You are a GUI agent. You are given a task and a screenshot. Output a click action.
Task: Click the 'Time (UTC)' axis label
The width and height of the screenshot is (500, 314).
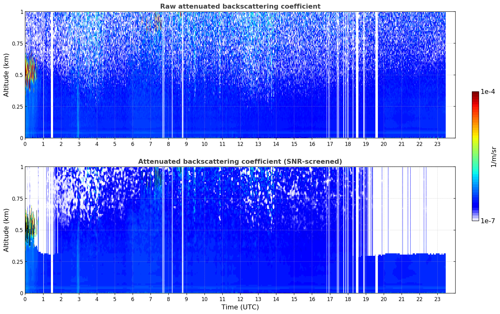point(240,307)
